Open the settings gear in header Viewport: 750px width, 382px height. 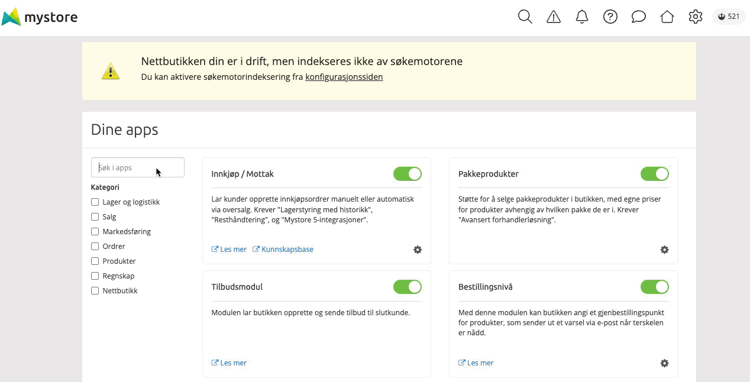[x=696, y=17]
